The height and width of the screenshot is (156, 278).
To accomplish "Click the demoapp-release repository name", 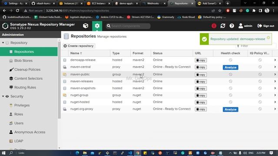I will (83, 60).
